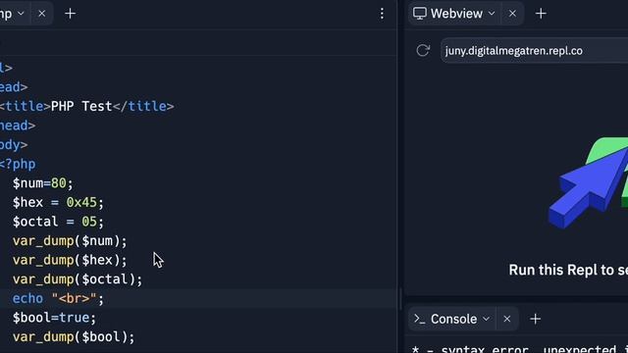
Task: Click the "PHP Test" title text
Action: [x=81, y=107]
